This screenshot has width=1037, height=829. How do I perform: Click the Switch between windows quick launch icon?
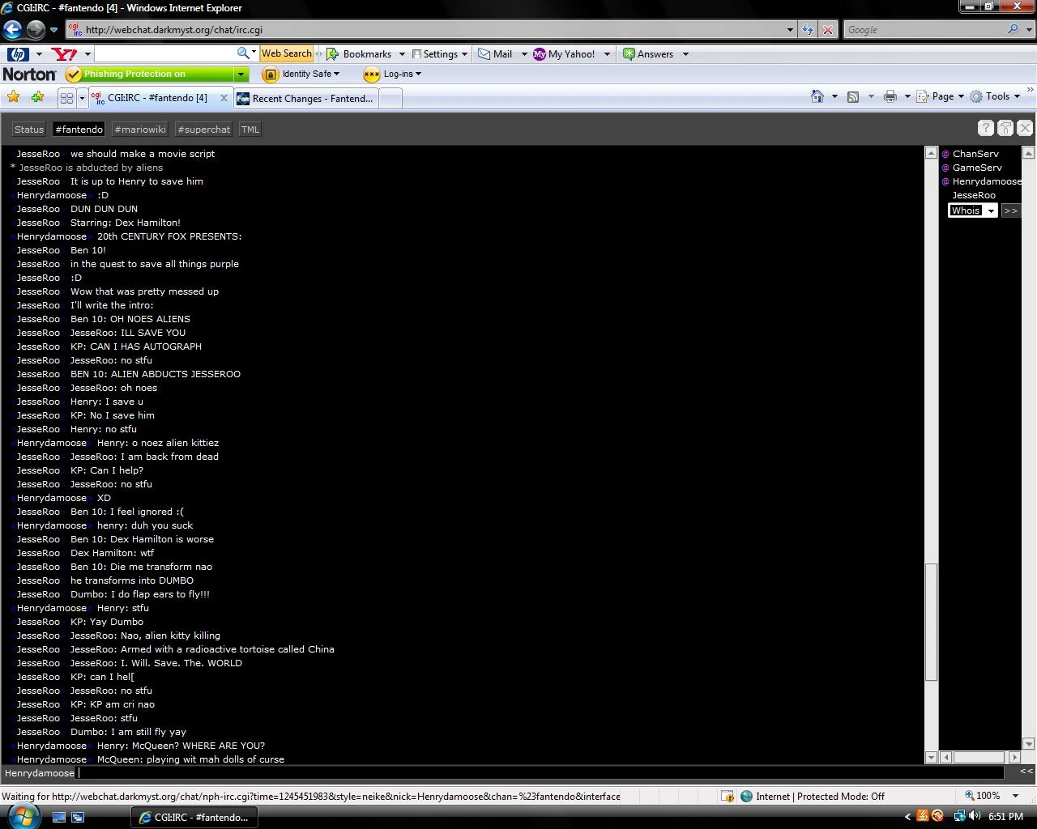78,817
